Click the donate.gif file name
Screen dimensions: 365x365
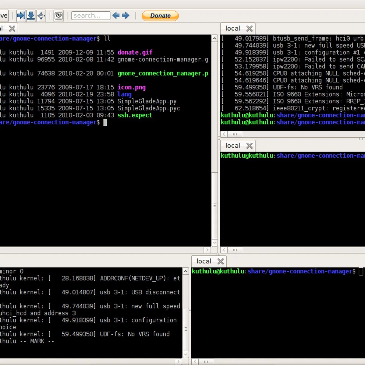[135, 52]
